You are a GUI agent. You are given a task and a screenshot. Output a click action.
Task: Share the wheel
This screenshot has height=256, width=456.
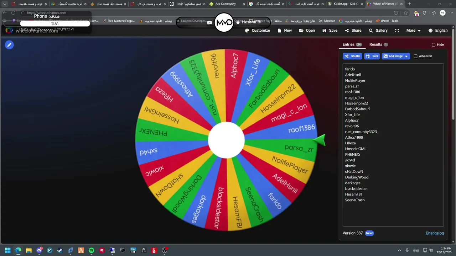tap(353, 31)
